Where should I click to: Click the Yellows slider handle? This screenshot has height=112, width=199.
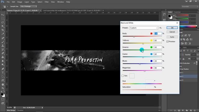click(143, 44)
